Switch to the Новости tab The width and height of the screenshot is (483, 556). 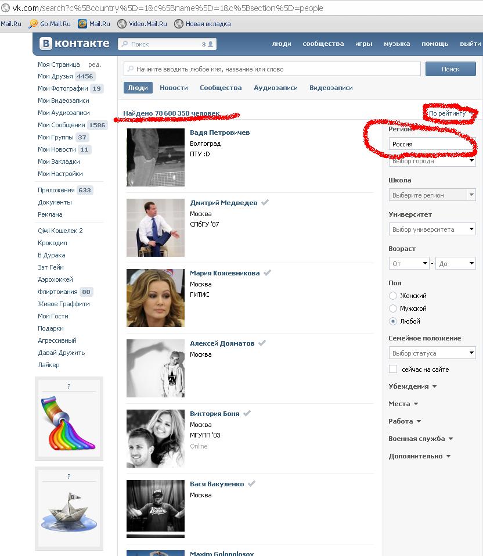click(x=174, y=88)
